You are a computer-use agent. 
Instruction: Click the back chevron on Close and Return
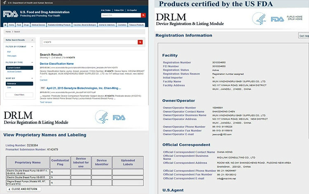coord(9,189)
